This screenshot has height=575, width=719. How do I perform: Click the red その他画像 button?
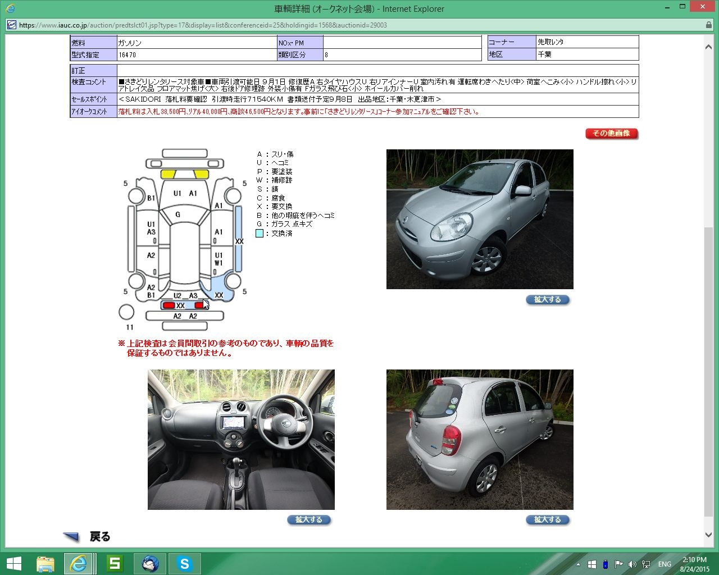click(x=612, y=134)
